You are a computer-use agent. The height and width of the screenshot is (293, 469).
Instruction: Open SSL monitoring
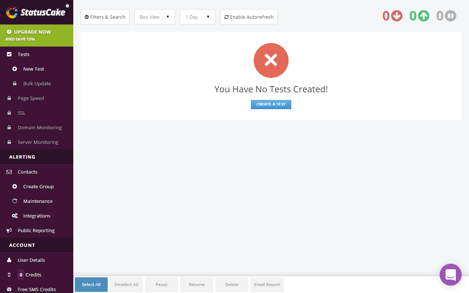(37, 113)
